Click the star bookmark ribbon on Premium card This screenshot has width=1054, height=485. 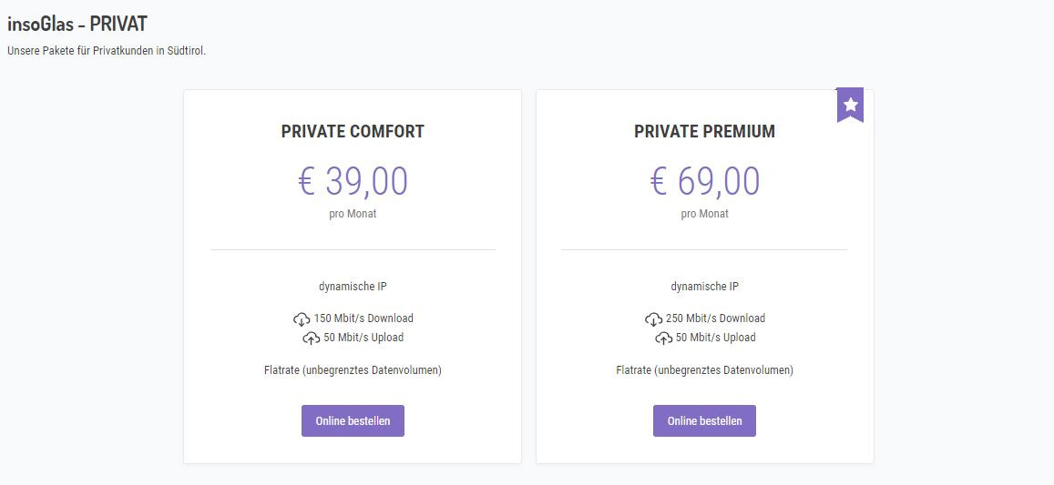850,105
